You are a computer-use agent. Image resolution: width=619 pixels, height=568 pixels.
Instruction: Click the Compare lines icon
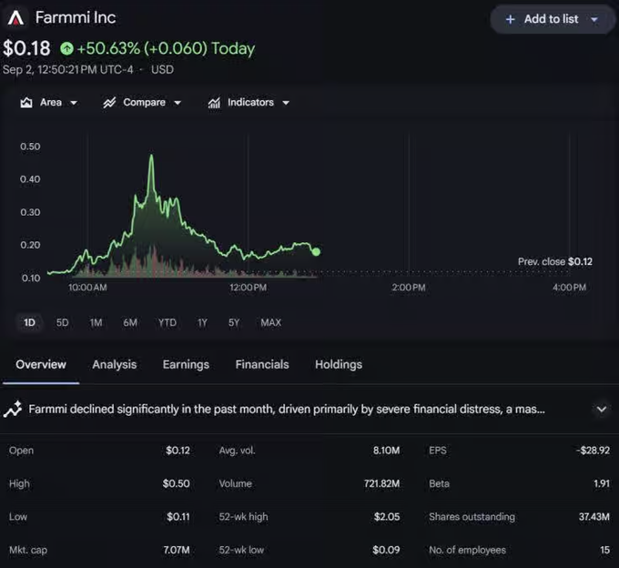[109, 103]
